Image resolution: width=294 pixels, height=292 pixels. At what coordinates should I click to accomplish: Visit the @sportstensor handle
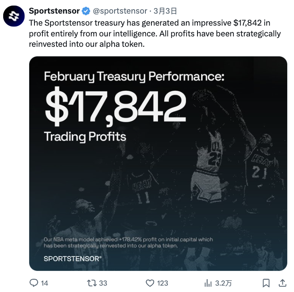point(120,11)
